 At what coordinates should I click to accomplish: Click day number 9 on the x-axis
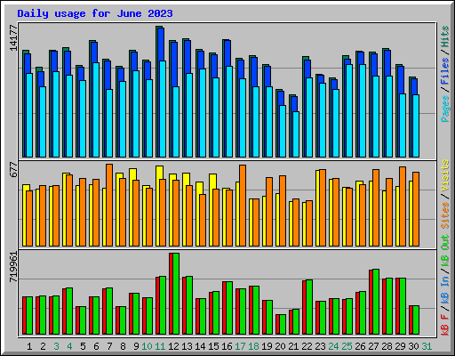136,346
